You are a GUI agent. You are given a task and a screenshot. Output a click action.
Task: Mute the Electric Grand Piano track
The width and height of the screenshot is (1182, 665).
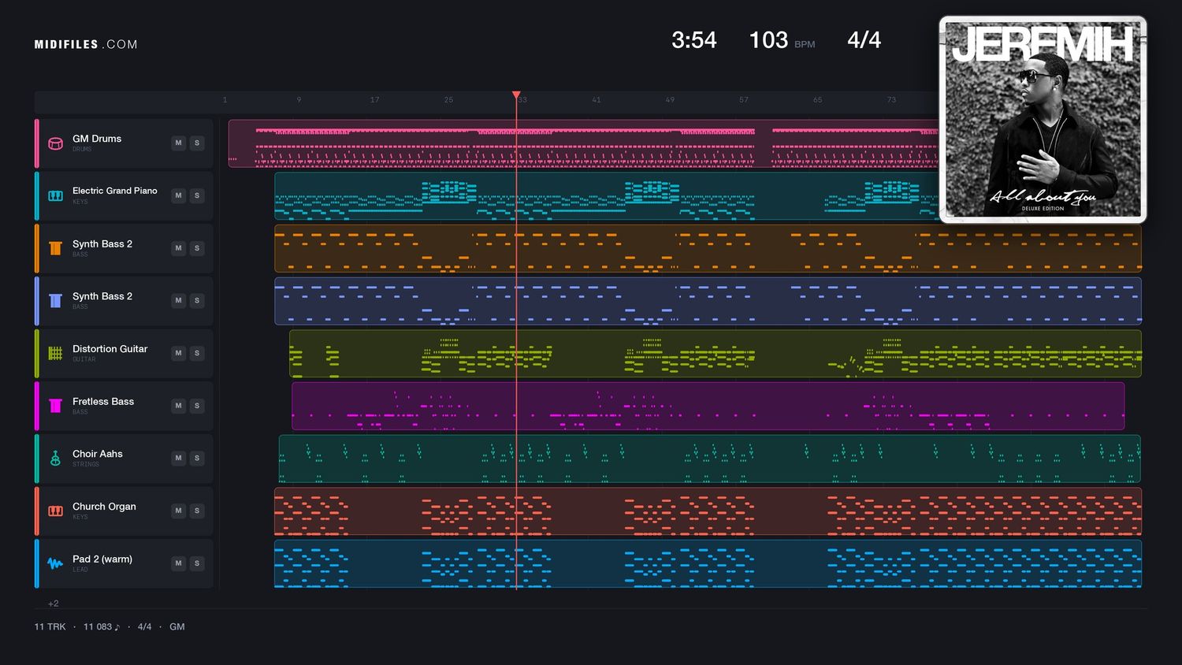click(179, 195)
